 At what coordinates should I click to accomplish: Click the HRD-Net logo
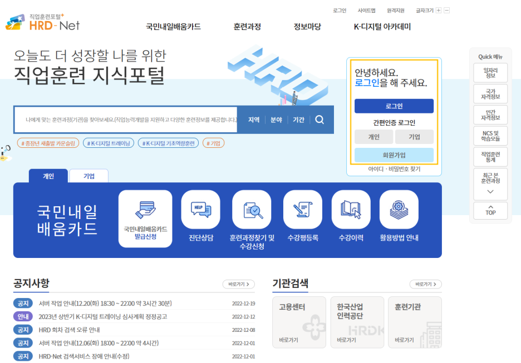tap(42, 22)
